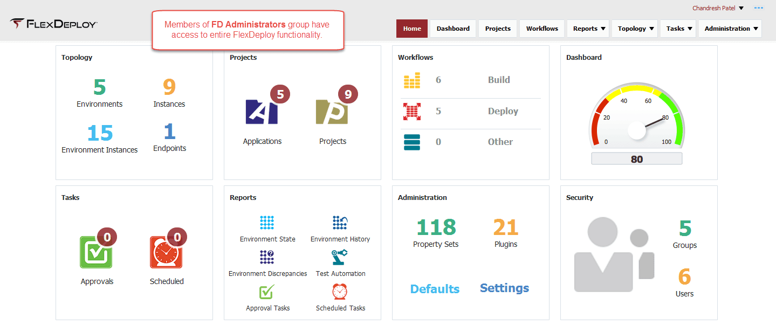Image resolution: width=776 pixels, height=332 pixels.
Task: Expand the Reports dropdown menu
Action: coord(588,29)
